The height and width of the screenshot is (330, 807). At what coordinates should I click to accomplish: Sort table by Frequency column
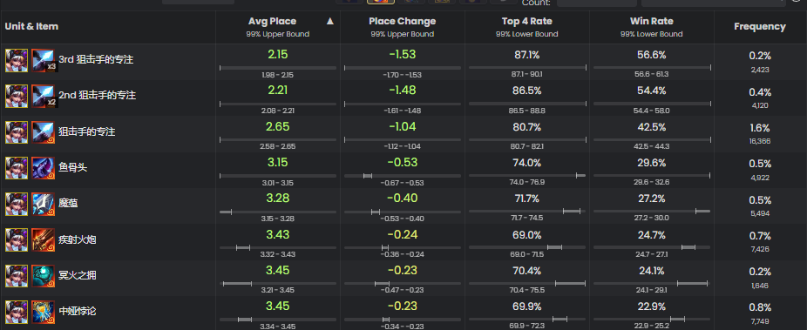[760, 27]
